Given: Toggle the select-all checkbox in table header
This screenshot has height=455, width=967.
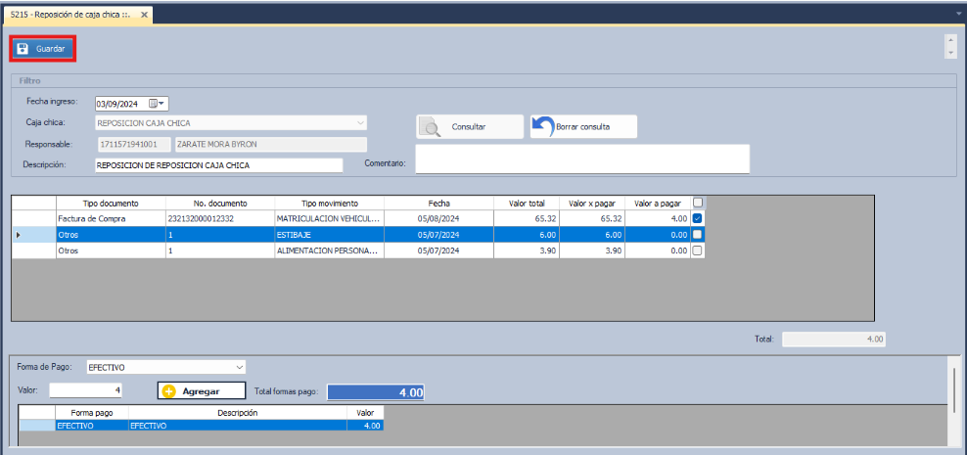Looking at the screenshot, I should pyautogui.click(x=697, y=203).
